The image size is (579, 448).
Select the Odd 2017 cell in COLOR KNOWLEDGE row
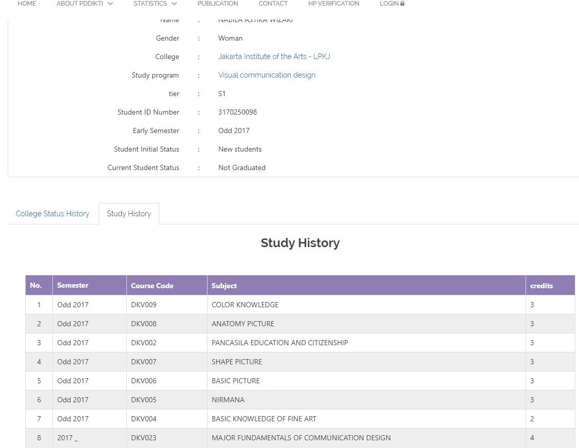90,305
